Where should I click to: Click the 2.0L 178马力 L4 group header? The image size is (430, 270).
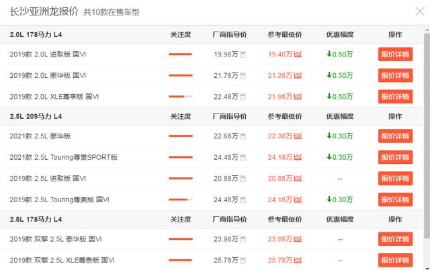tap(36, 34)
